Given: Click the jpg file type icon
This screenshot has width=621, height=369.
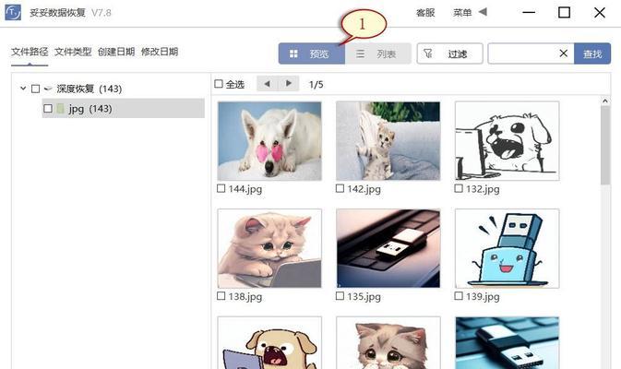Looking at the screenshot, I should (x=60, y=108).
